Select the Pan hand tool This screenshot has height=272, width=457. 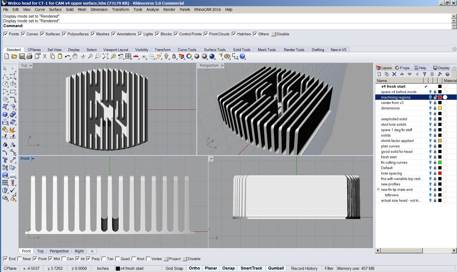pos(75,56)
